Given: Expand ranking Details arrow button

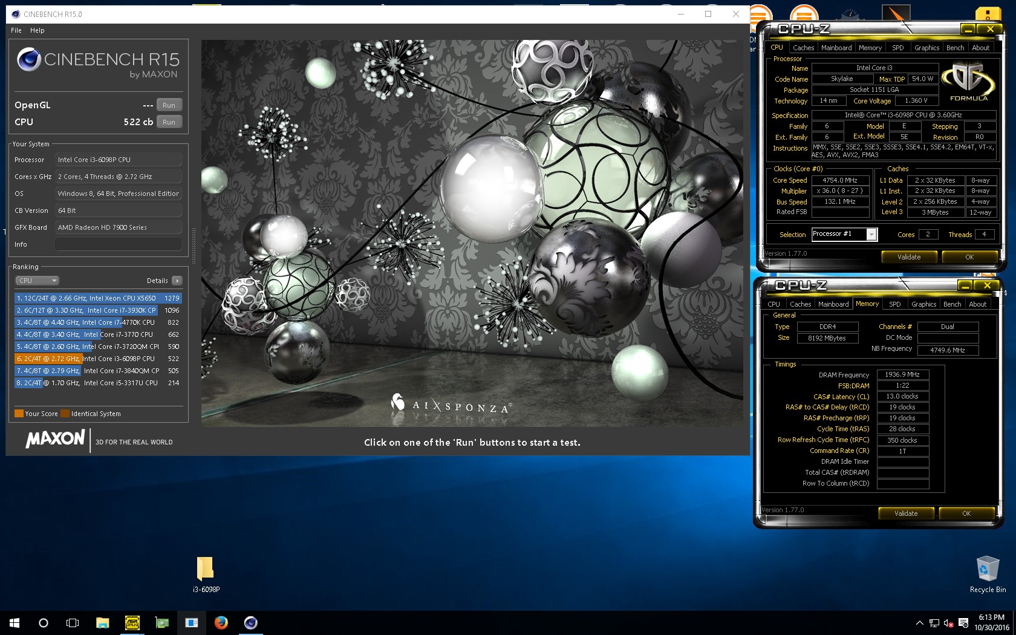Looking at the screenshot, I should [x=177, y=281].
